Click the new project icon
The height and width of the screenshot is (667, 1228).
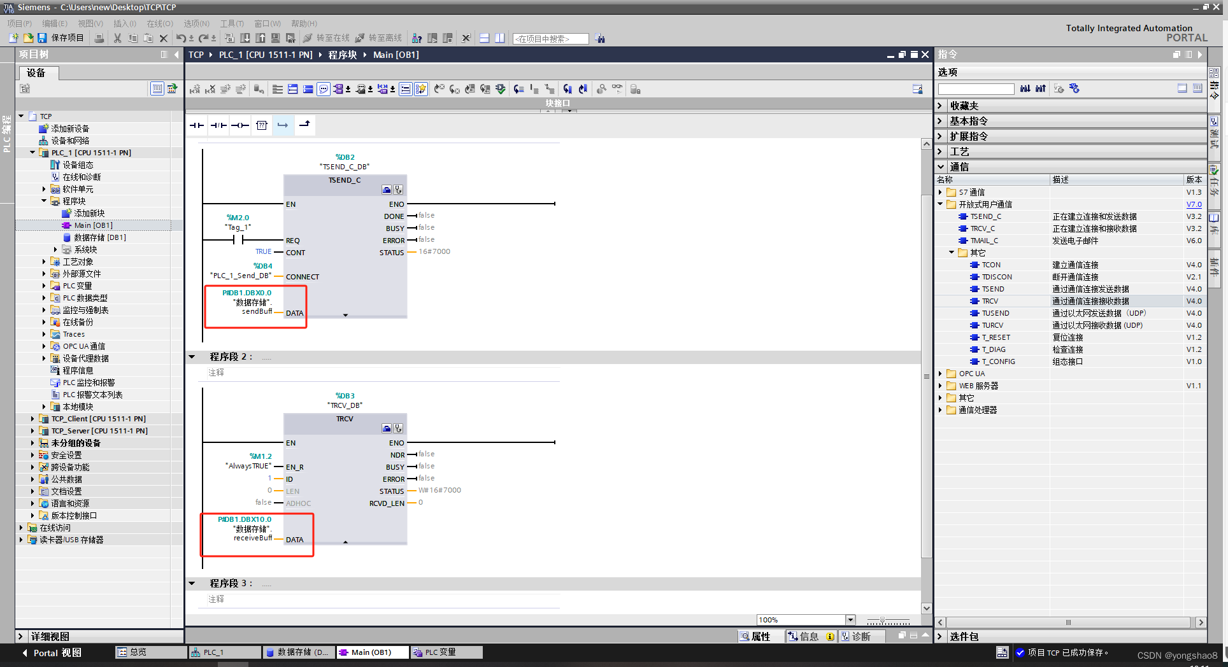(x=13, y=38)
